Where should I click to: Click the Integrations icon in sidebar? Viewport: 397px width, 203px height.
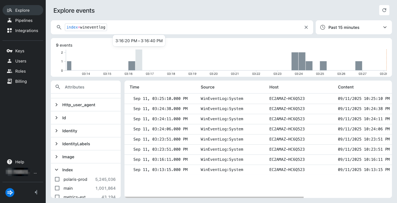click(x=9, y=30)
